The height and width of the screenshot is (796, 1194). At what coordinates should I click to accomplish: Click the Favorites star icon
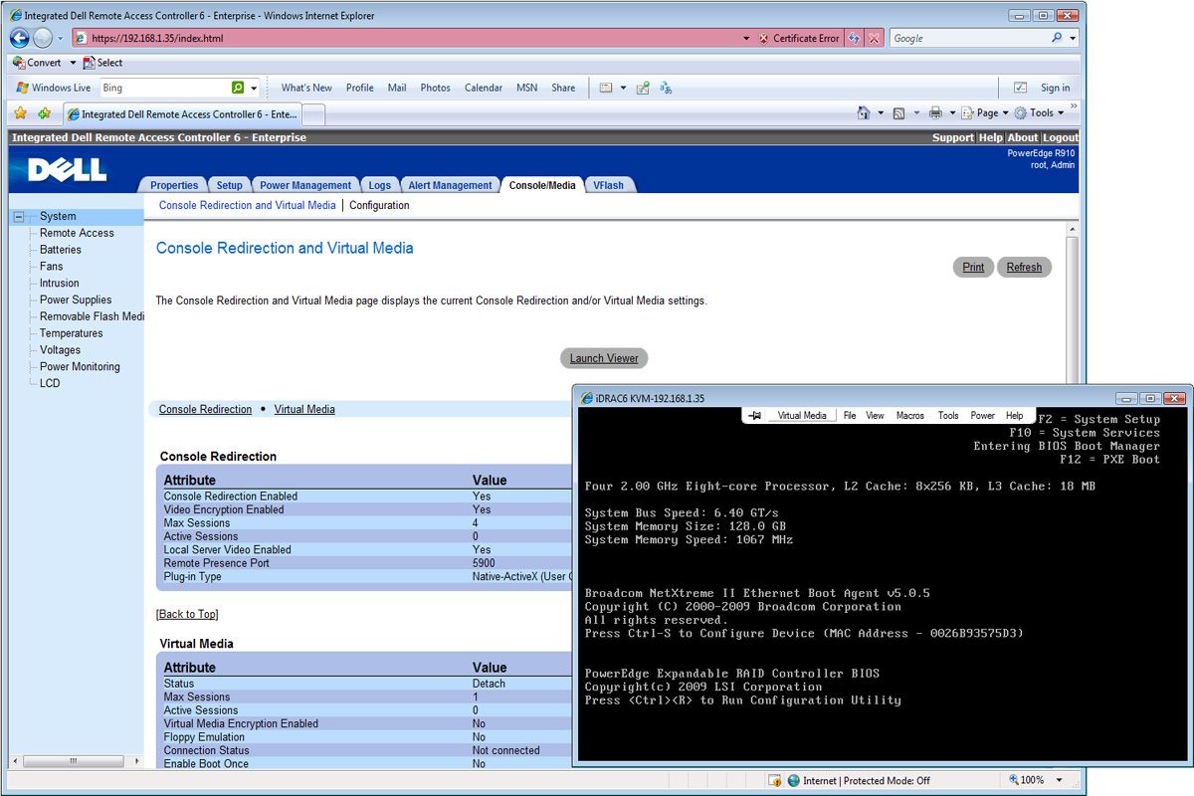pos(20,113)
